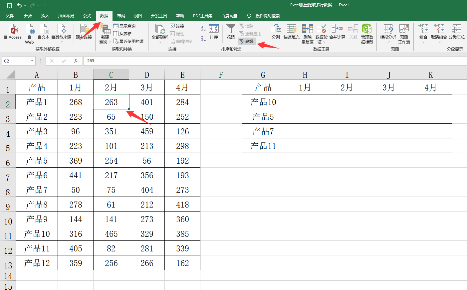Switch to the 开发工具 tab
This screenshot has height=290, width=467.
(x=159, y=16)
